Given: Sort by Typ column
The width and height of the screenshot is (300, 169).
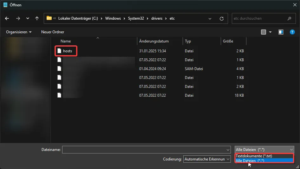Looking at the screenshot, I should pyautogui.click(x=188, y=41).
